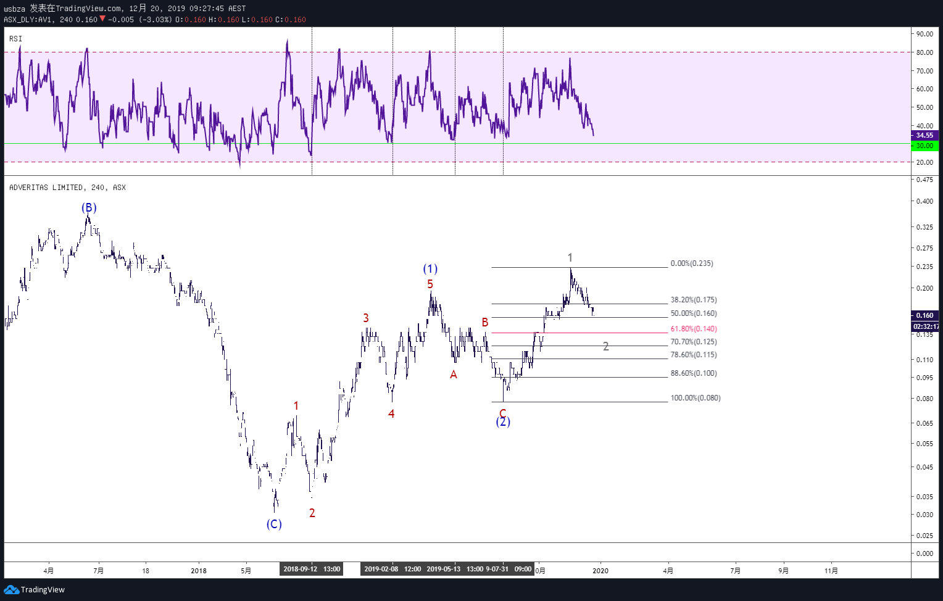943x601 pixels.
Task: Click the 0.400 price scale label
Action: (x=924, y=201)
